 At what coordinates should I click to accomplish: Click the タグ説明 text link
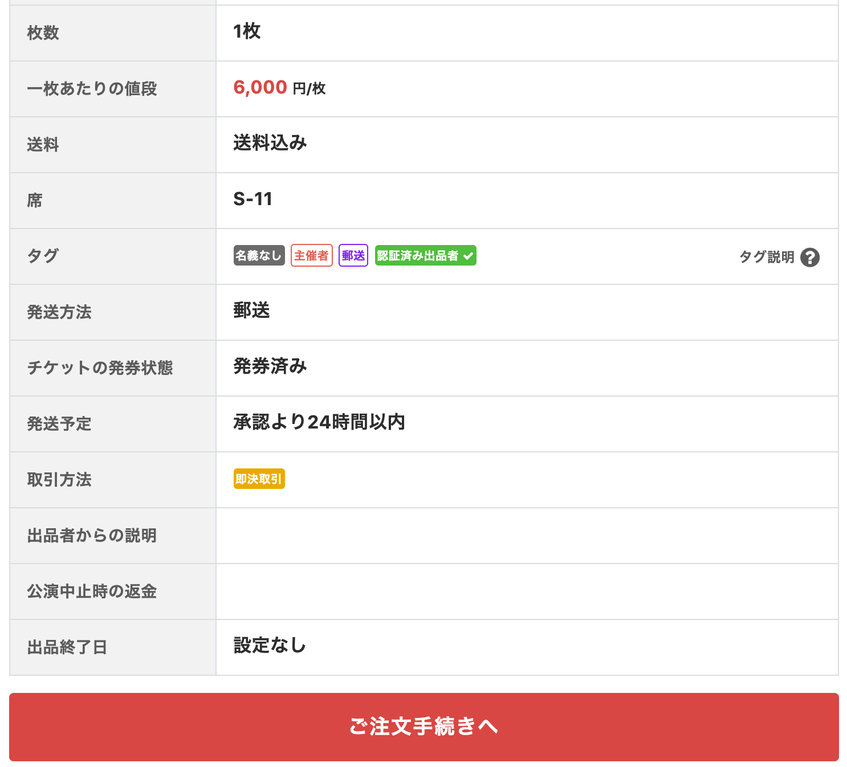tap(767, 258)
